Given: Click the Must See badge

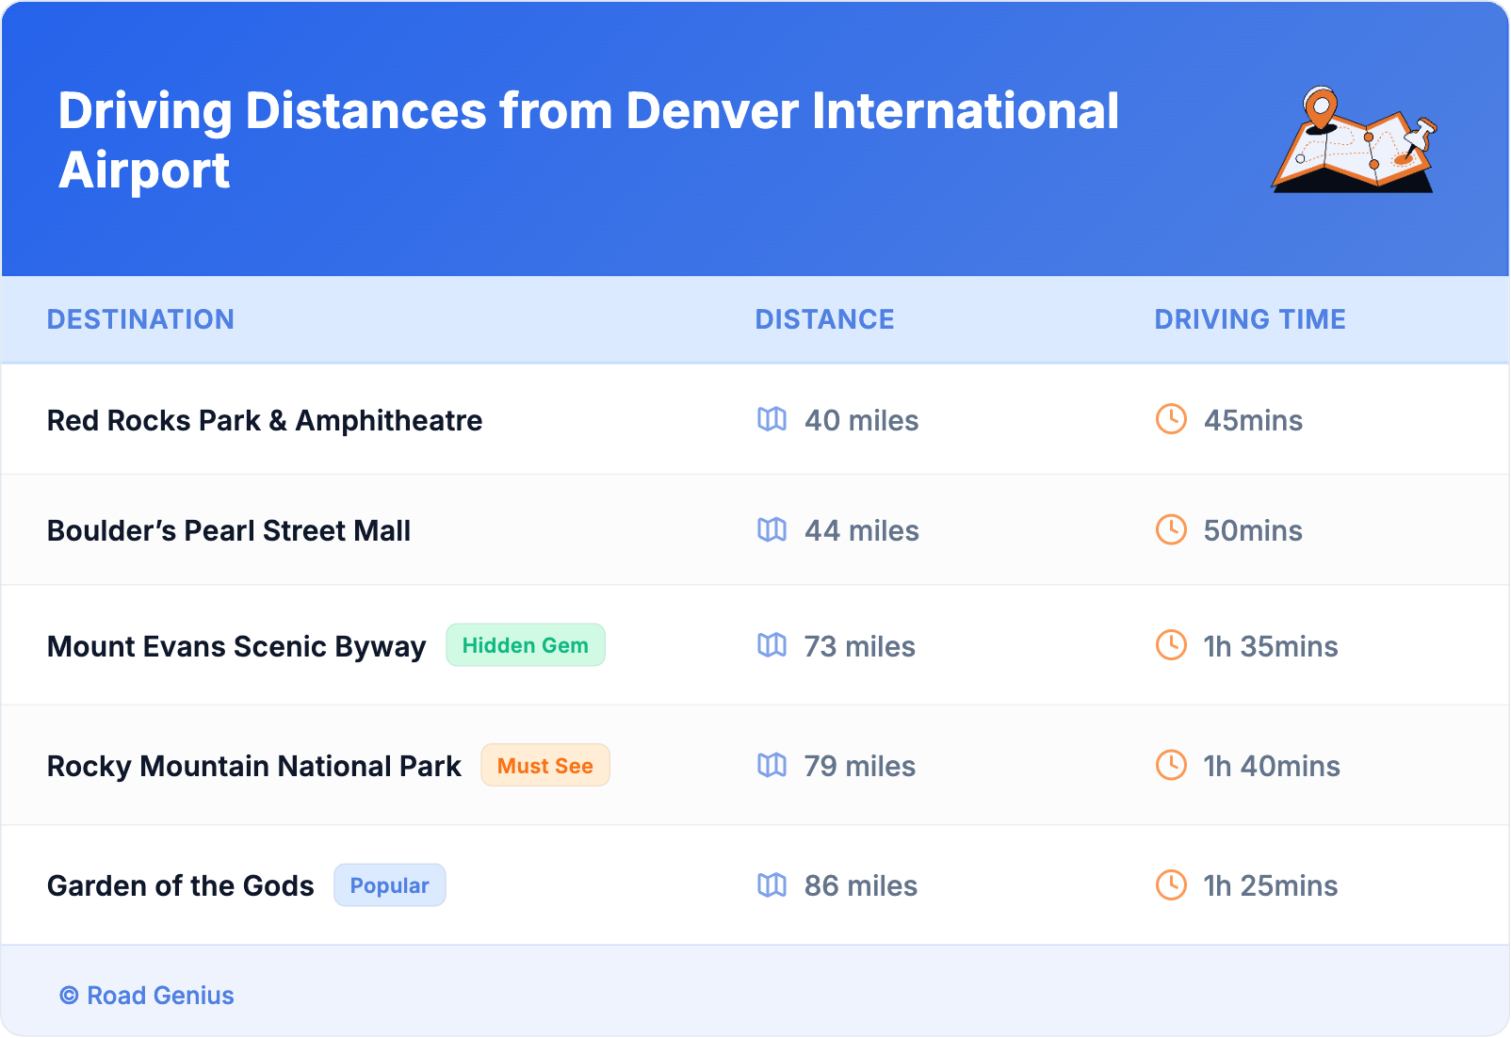Looking at the screenshot, I should click(544, 766).
